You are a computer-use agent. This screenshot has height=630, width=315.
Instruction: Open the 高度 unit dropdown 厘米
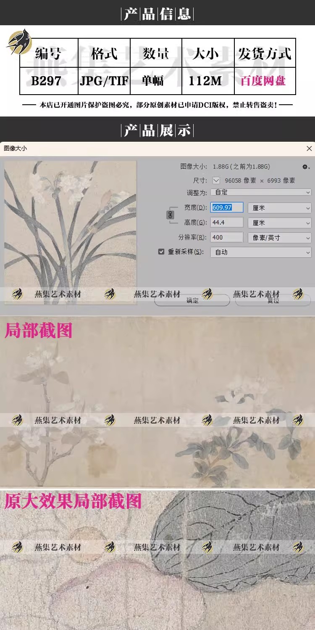click(279, 223)
